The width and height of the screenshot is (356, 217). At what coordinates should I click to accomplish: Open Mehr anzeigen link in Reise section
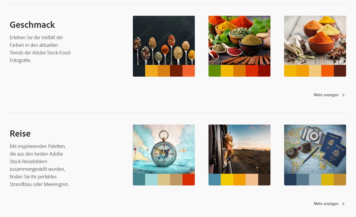pos(326,204)
